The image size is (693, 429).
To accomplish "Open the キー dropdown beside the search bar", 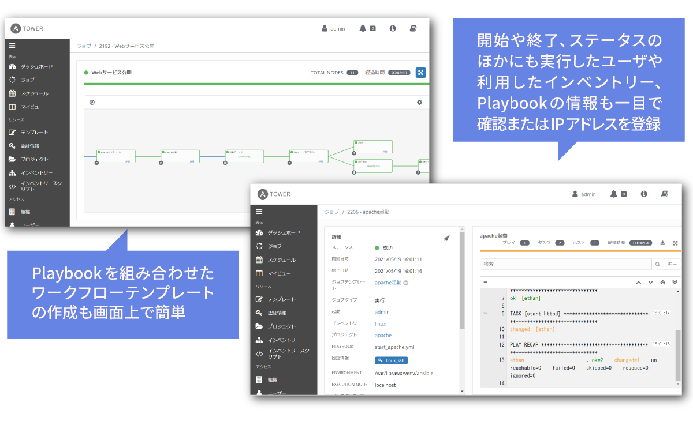I will click(671, 263).
